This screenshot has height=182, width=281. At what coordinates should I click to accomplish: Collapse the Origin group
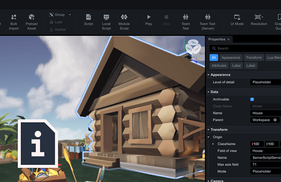tap(208, 137)
